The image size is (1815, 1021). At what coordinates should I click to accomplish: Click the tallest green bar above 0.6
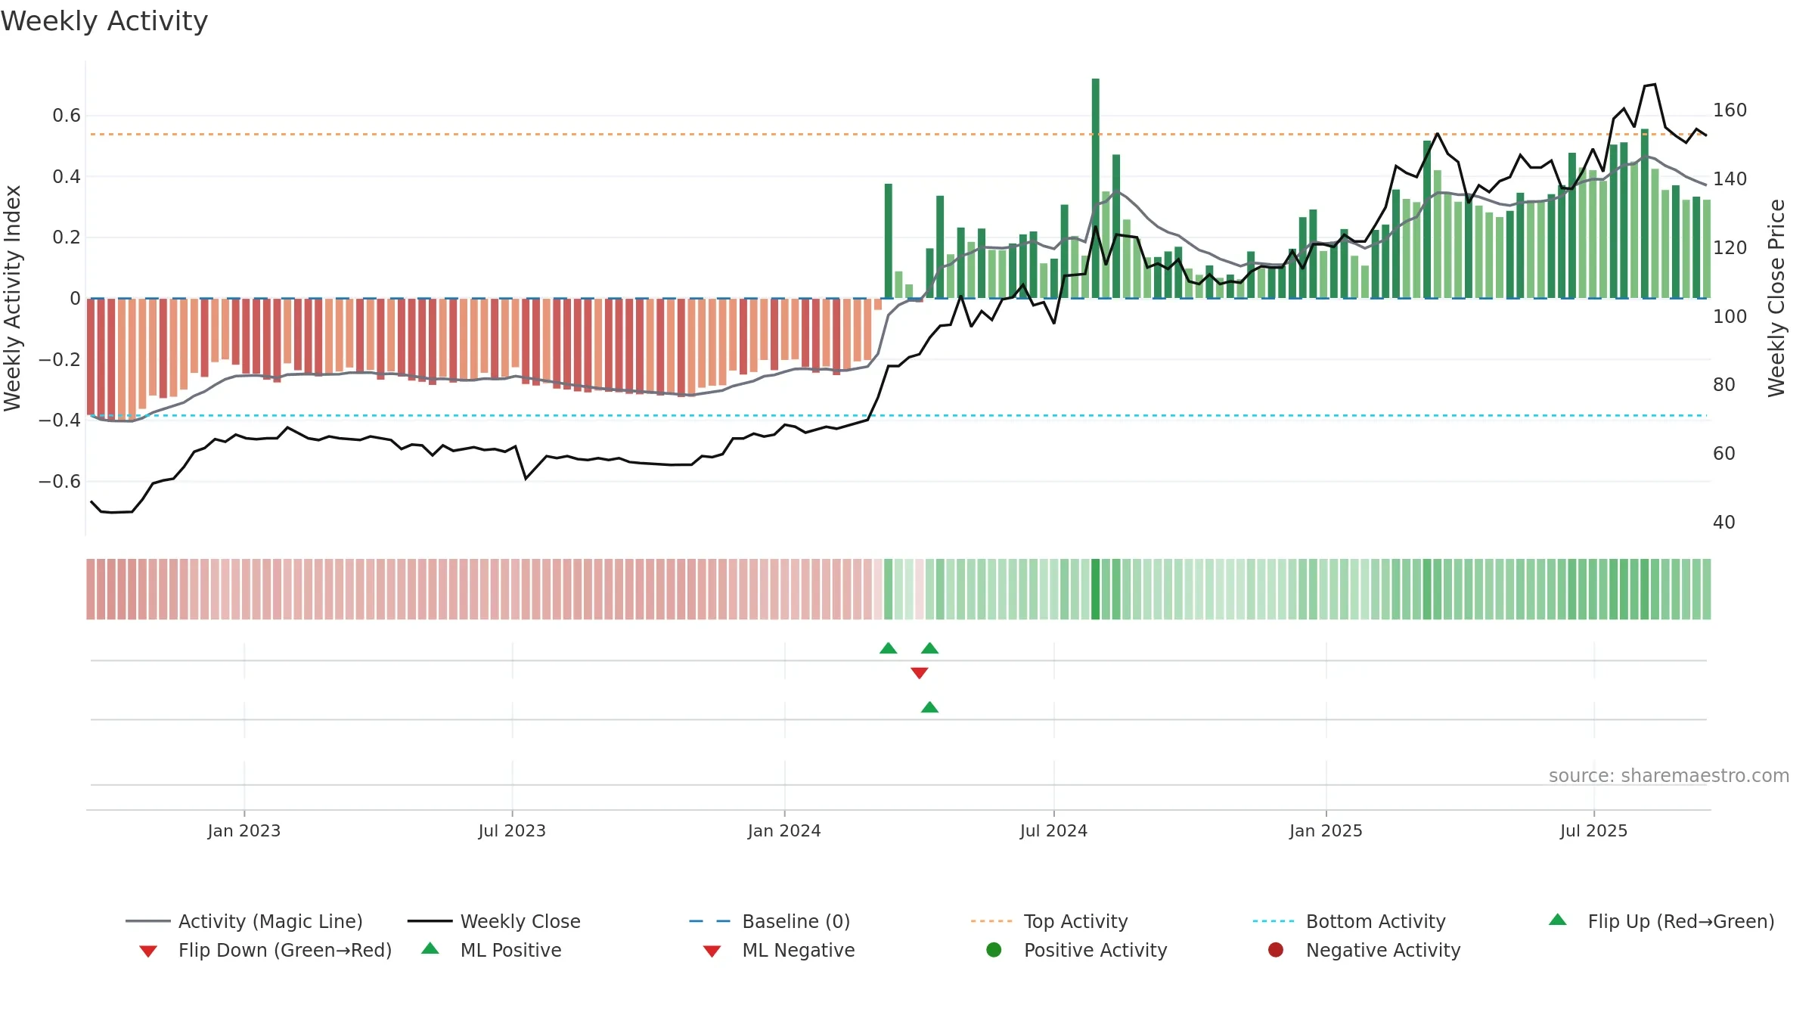(x=1096, y=188)
